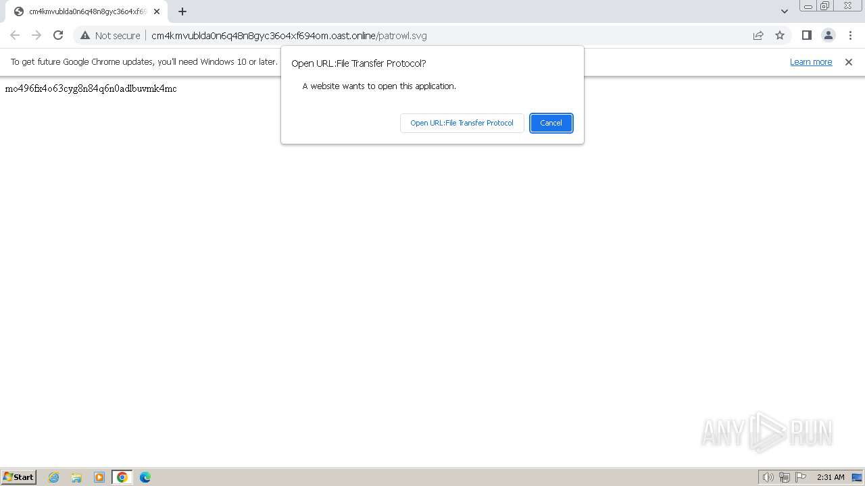865x486 pixels.
Task: Launch Internet Explorer from the taskbar
Action: click(54, 477)
